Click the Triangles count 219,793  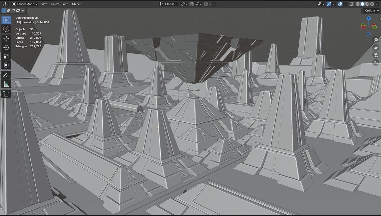point(36,46)
